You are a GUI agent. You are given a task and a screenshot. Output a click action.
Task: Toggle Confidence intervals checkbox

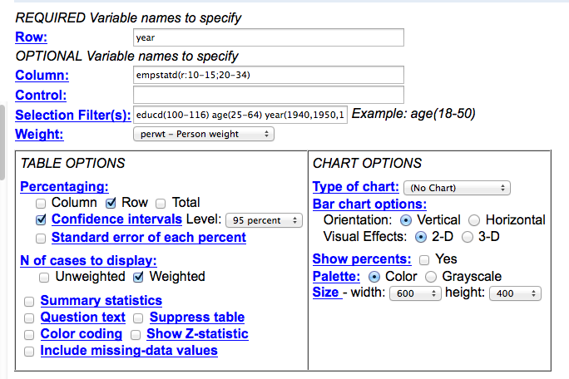41,219
